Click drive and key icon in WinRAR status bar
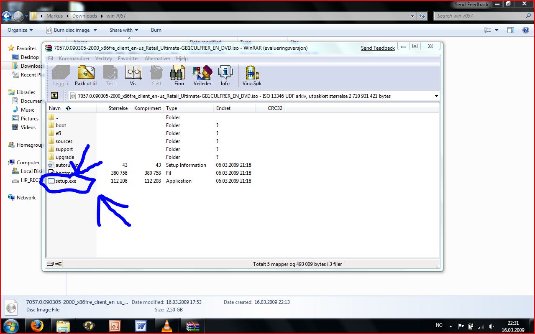 54,264
